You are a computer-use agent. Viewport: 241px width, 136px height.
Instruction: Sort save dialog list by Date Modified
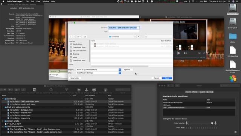pos(166,41)
